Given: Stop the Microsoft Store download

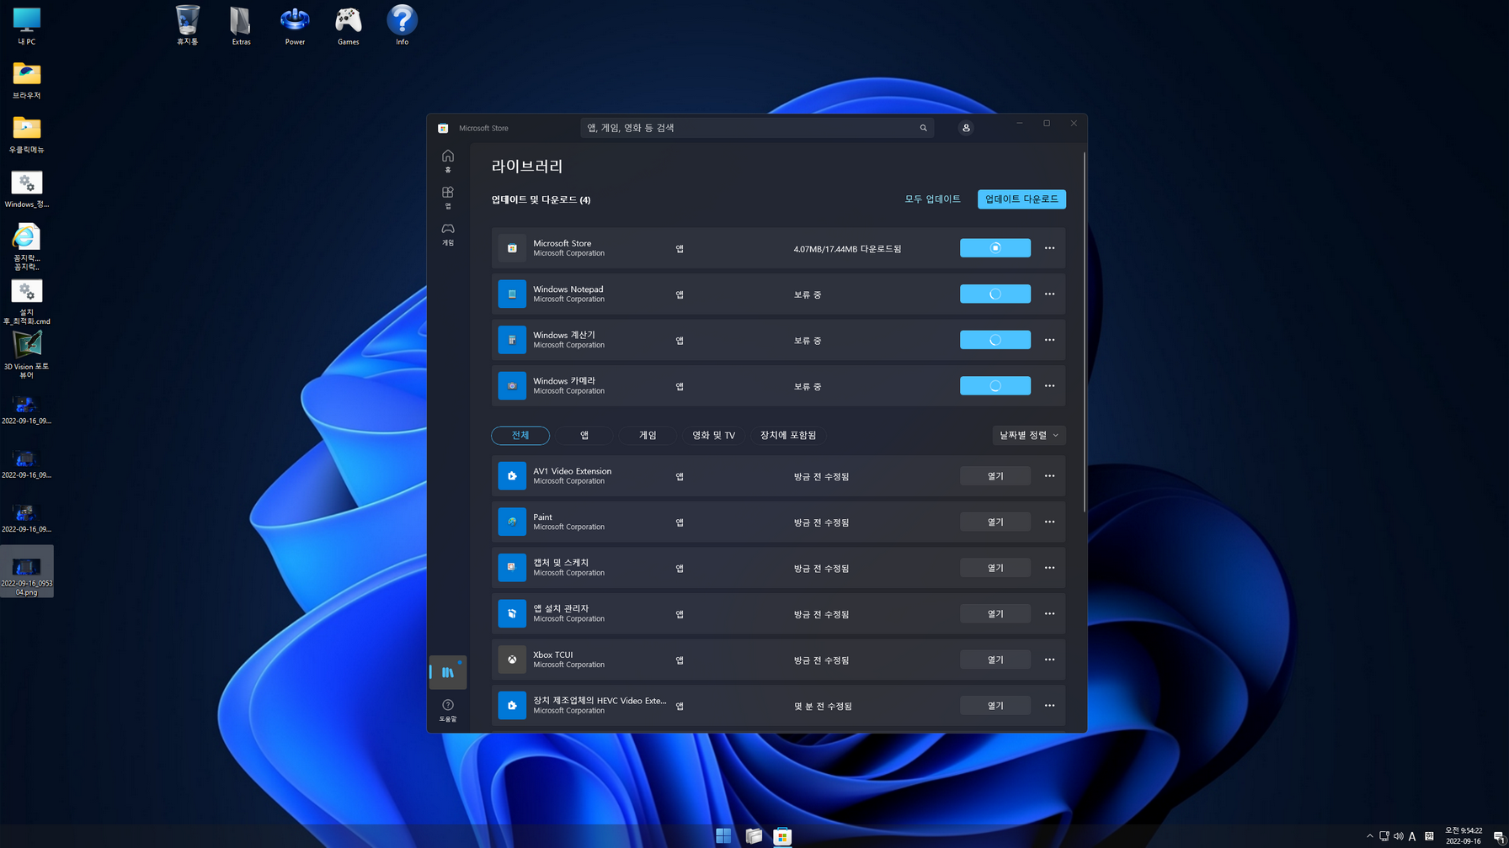Looking at the screenshot, I should pyautogui.click(x=995, y=248).
